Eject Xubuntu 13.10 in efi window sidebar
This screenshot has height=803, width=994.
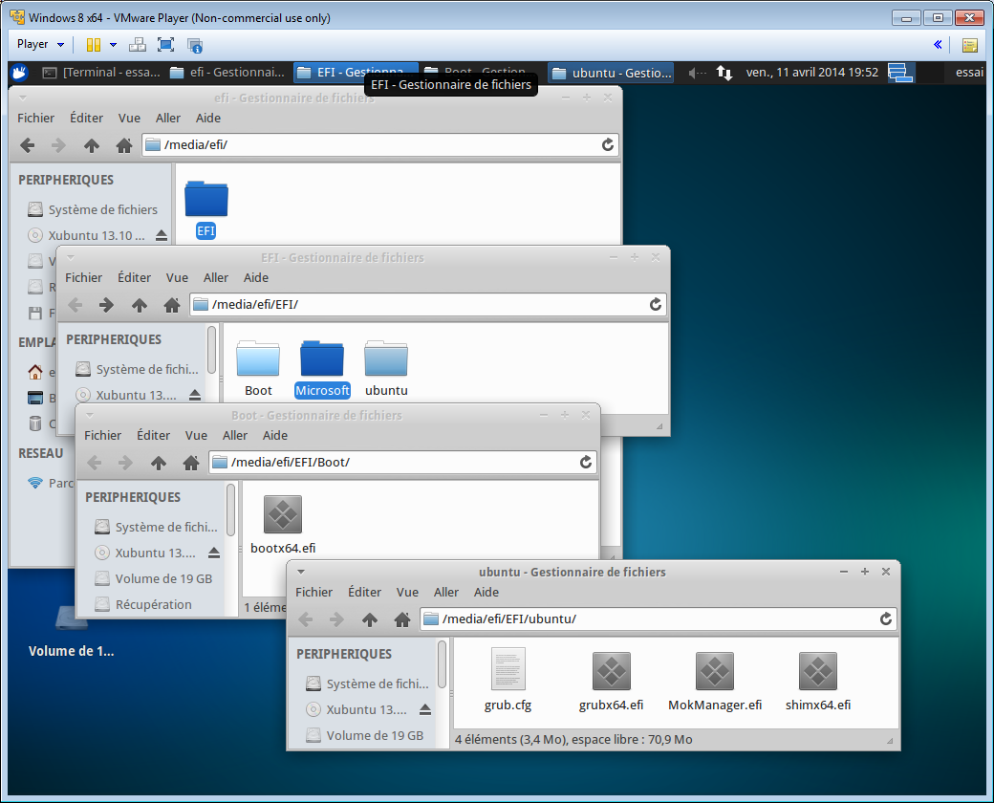[162, 235]
